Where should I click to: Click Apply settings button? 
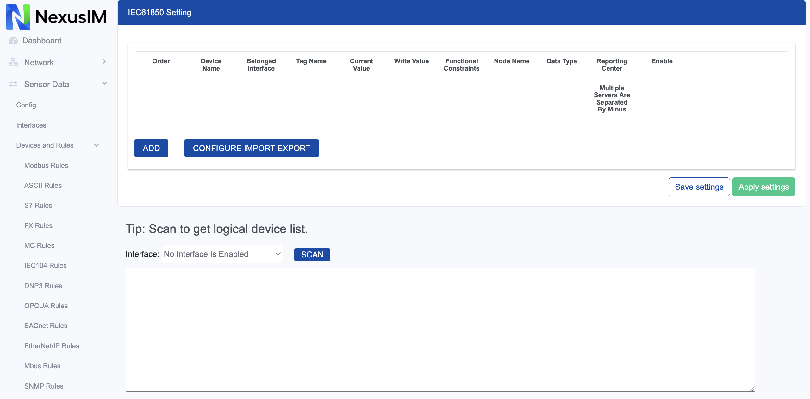pos(763,187)
